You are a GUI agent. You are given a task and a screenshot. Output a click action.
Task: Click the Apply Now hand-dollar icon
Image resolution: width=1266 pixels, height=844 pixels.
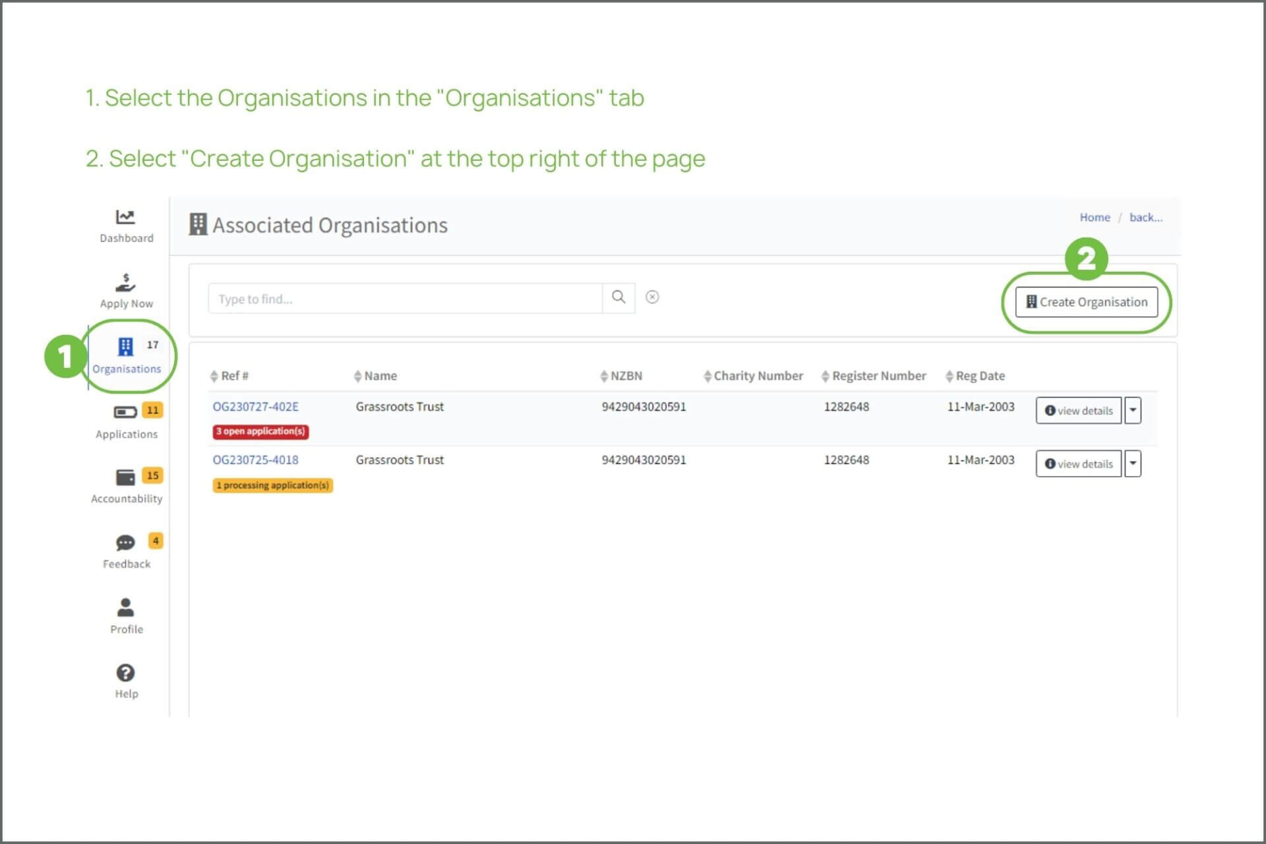point(125,282)
